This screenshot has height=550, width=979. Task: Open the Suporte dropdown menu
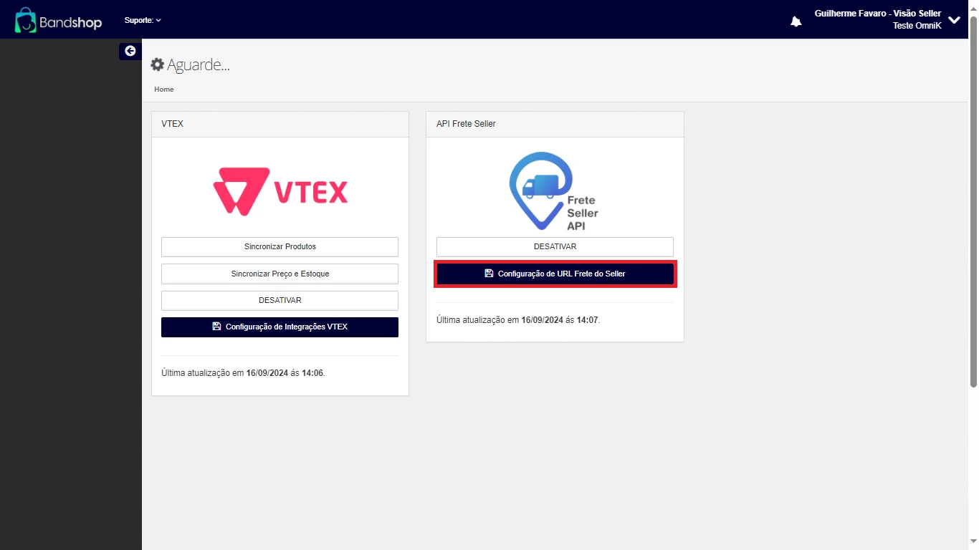pyautogui.click(x=143, y=20)
